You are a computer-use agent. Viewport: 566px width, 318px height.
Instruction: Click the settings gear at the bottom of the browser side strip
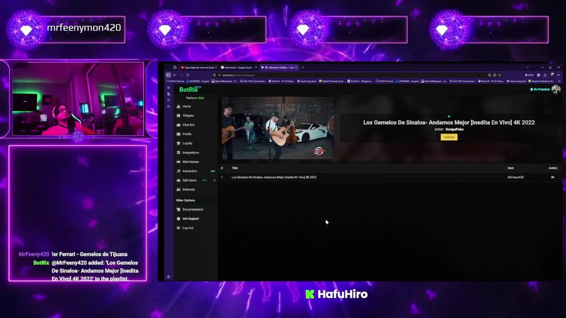pyautogui.click(x=168, y=277)
